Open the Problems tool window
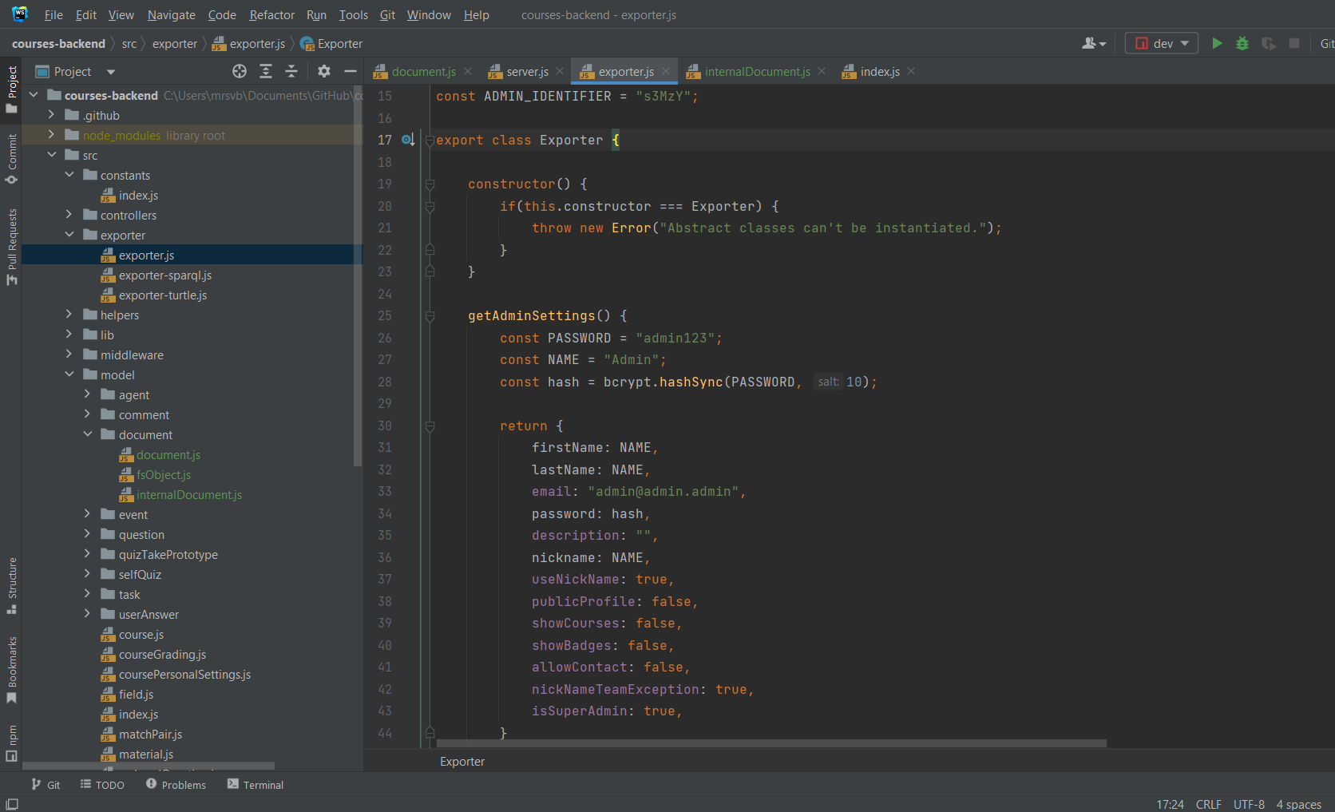Screen dimensions: 1335x812 click(176, 785)
